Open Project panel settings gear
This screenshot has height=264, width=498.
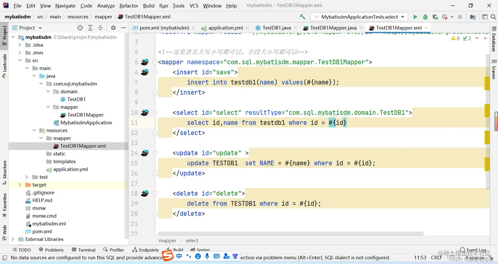113,28
